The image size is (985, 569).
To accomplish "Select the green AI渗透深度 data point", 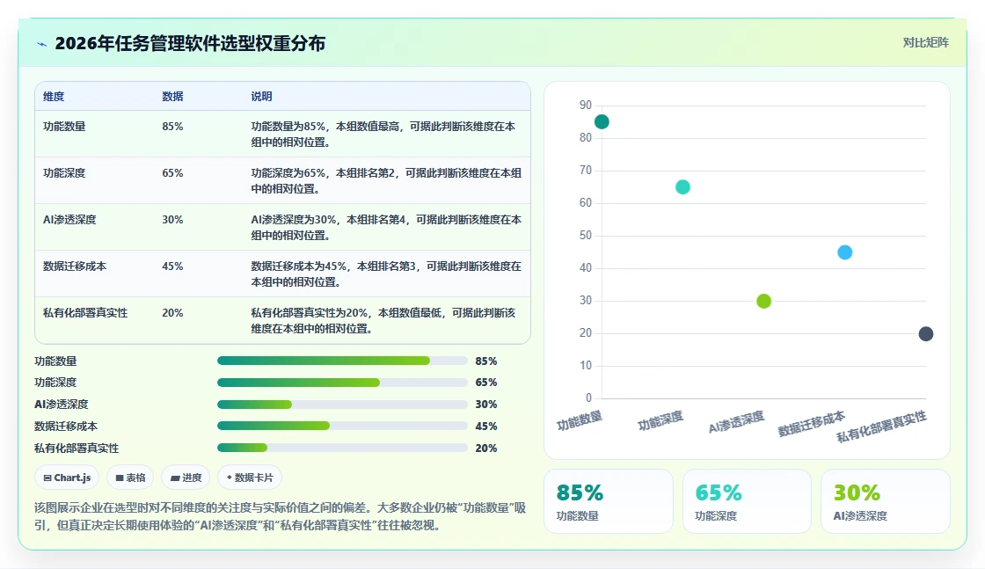I will 764,301.
